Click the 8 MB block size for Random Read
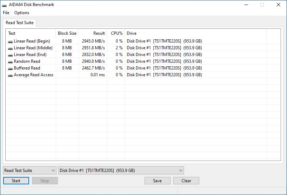The image size is (287, 195). point(67,61)
